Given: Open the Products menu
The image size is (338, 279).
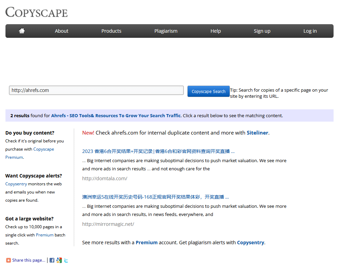Looking at the screenshot, I should tap(111, 31).
